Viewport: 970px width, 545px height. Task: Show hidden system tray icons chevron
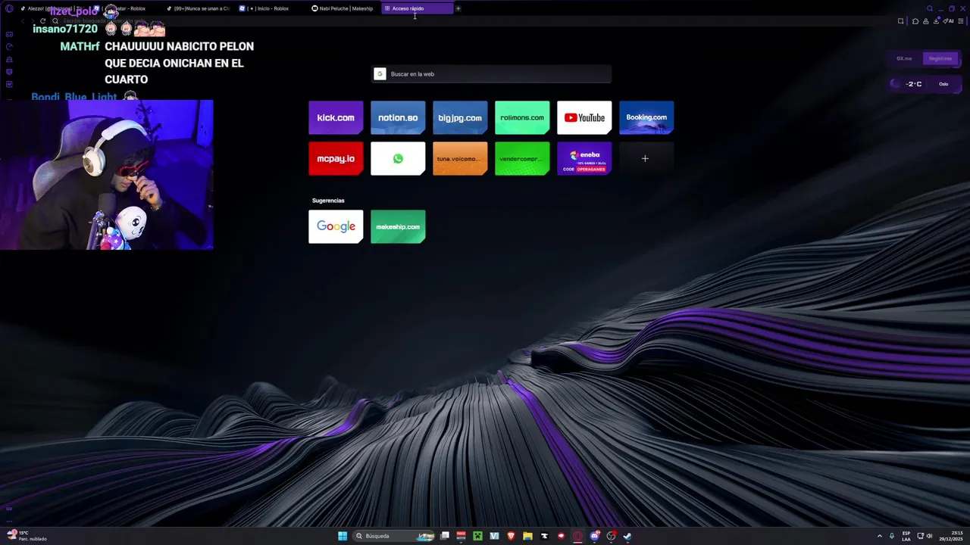(x=880, y=536)
